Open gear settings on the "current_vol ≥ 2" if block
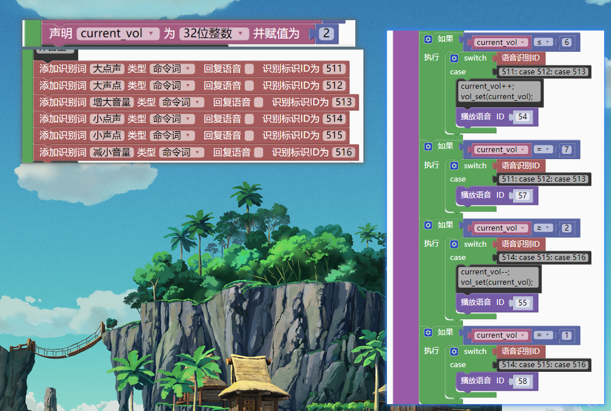Viewport: 611px width, 411px height. [427, 225]
